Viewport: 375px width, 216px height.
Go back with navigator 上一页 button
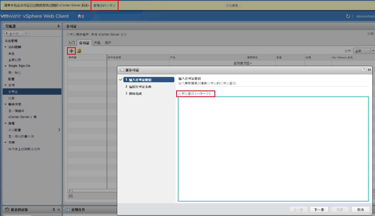click(14, 33)
